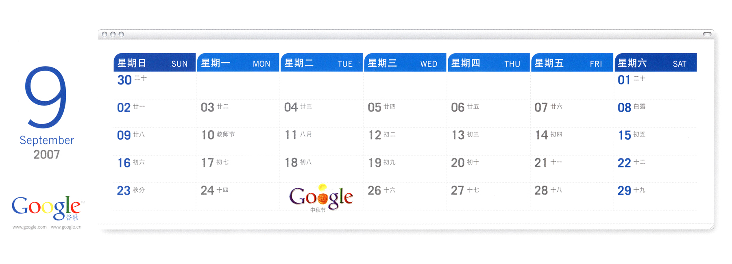Select the 星期二 TUE column header
732x264 pixels.
point(321,63)
